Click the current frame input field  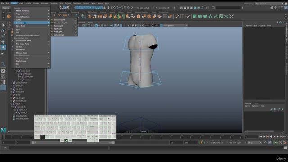click(x=251, y=137)
